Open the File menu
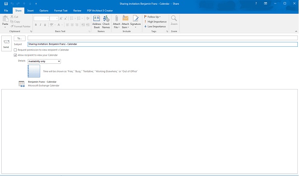 click(6, 11)
